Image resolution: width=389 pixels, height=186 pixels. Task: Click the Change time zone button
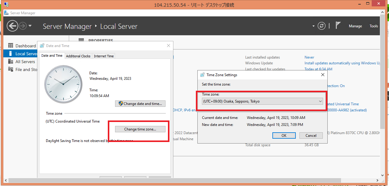140,129
